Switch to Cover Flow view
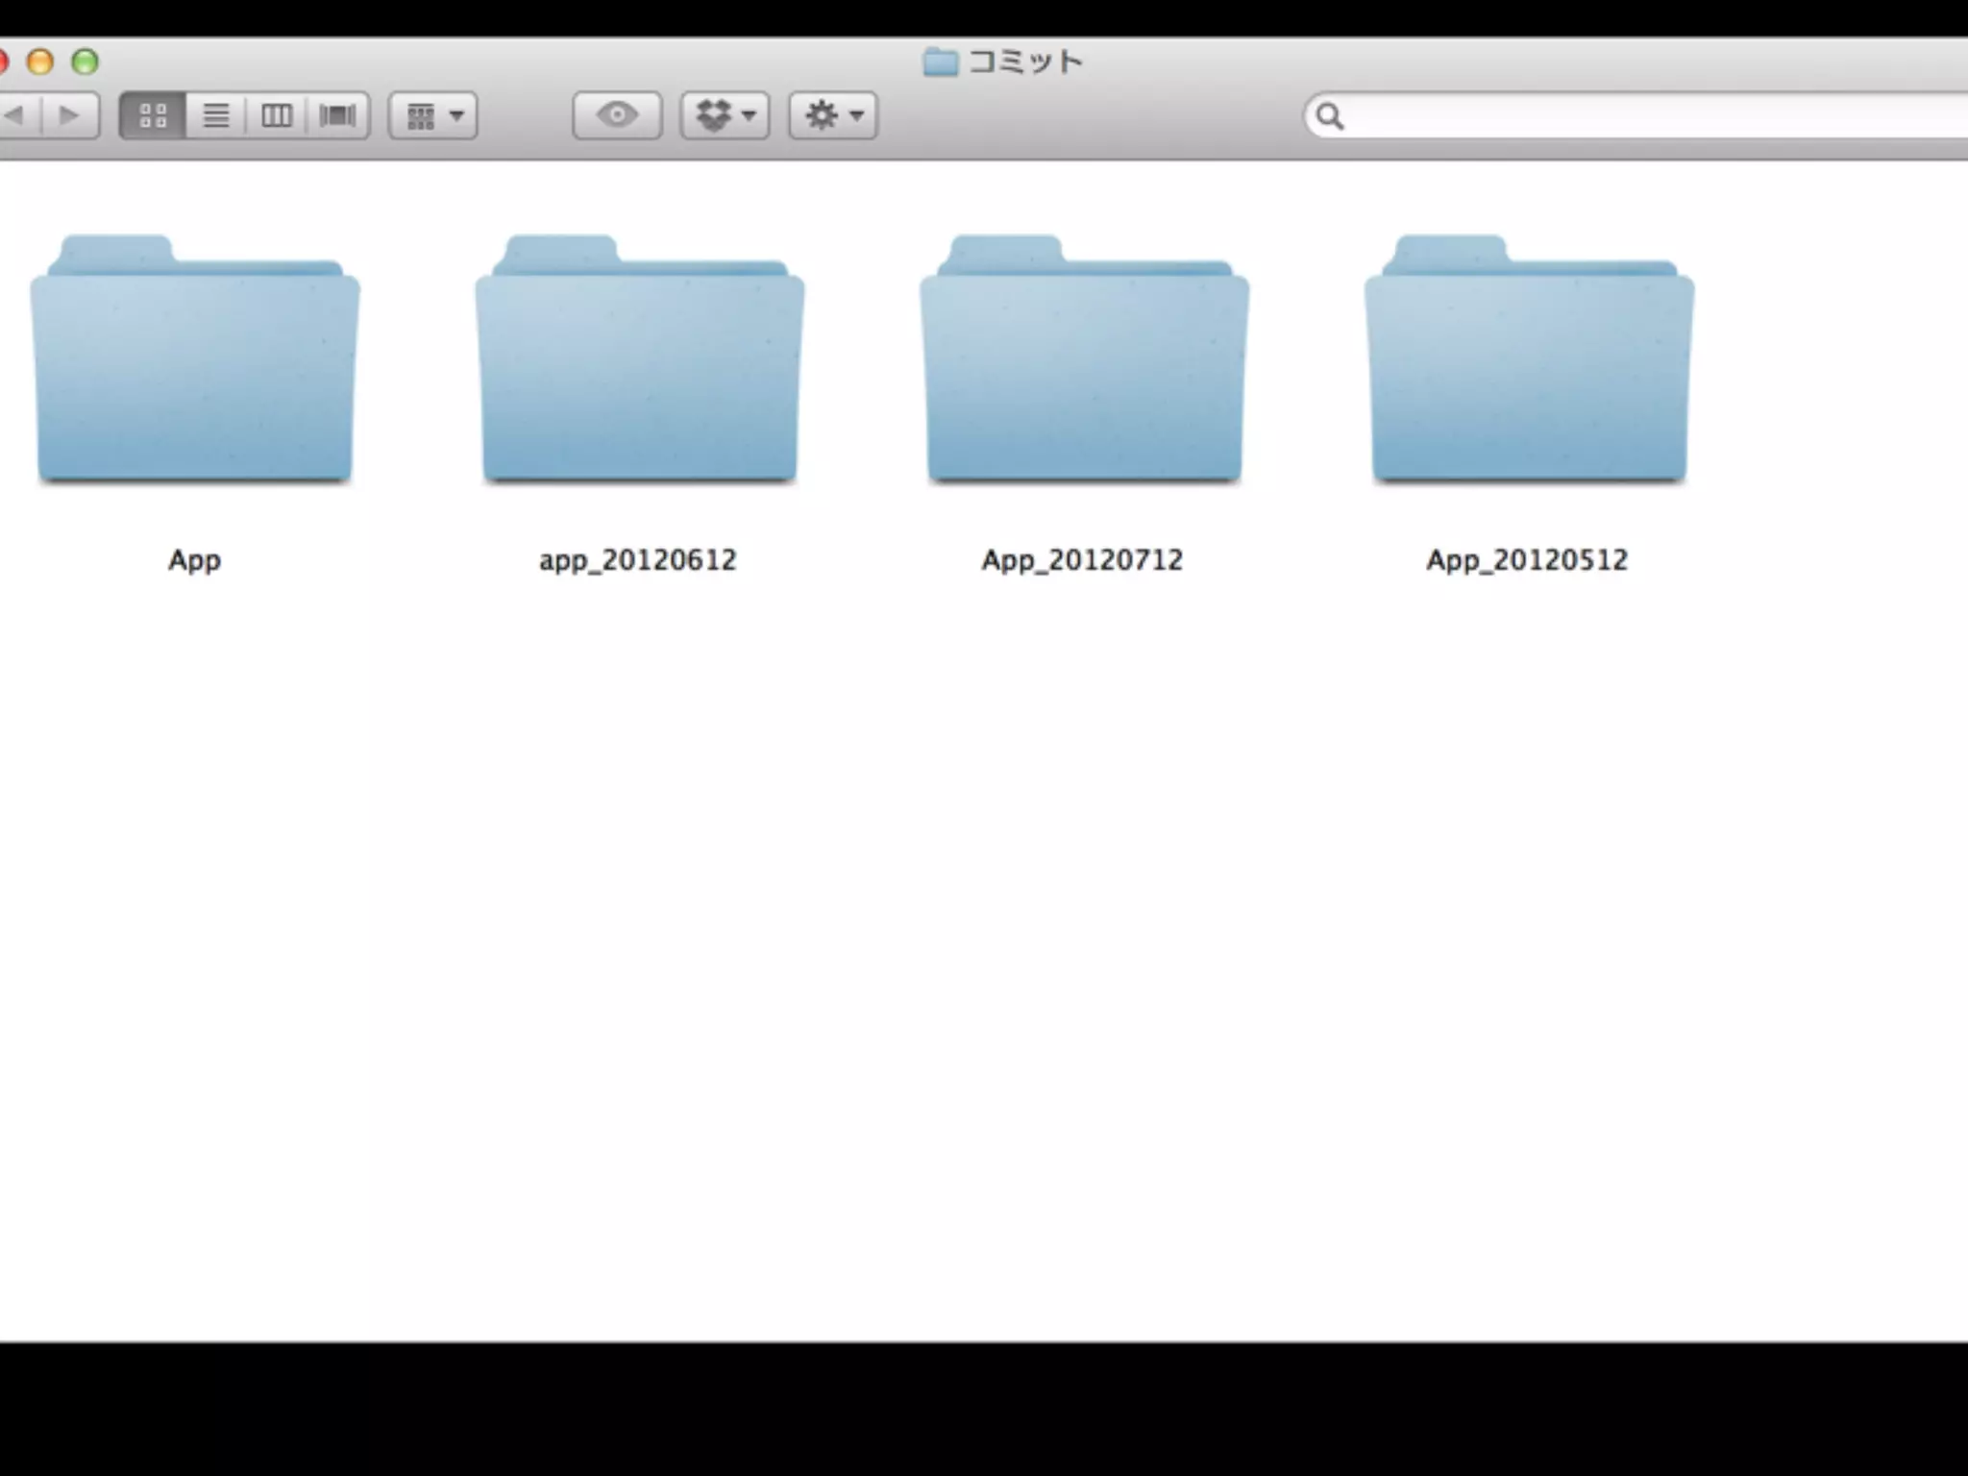Image resolution: width=1968 pixels, height=1476 pixels. tap(337, 116)
